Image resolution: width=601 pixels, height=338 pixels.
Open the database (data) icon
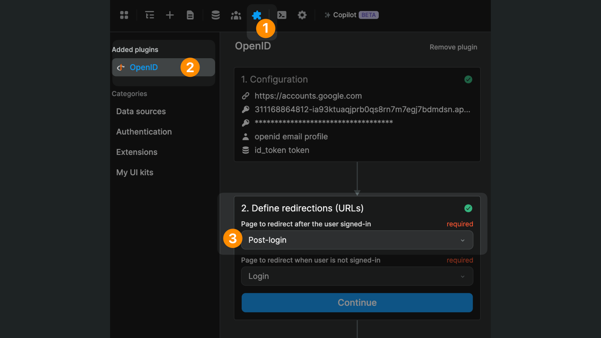[215, 15]
